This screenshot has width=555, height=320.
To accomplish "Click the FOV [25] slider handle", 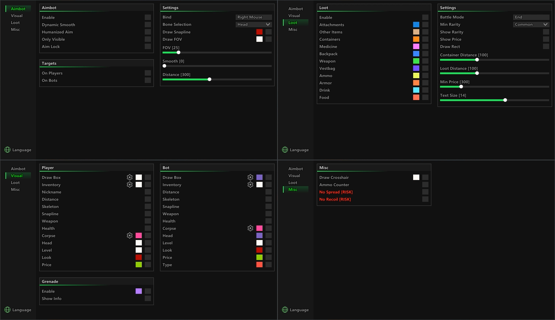I will pos(179,52).
